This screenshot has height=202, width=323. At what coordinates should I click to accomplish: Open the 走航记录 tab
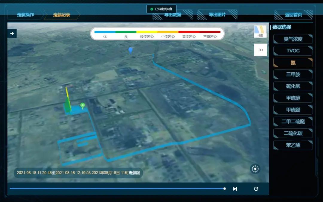(62, 15)
